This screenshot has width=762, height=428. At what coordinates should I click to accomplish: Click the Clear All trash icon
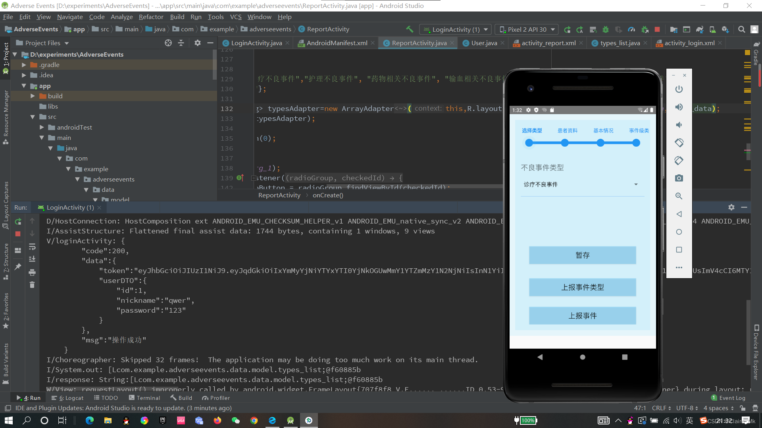pyautogui.click(x=32, y=285)
